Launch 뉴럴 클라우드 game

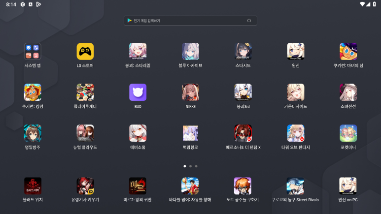click(85, 133)
